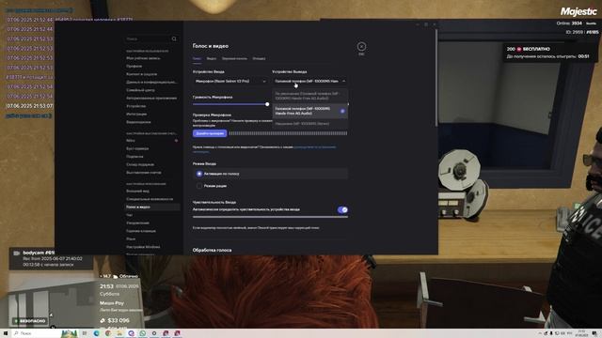
Task: Click the input sensitivity slider bar
Action: click(270, 217)
